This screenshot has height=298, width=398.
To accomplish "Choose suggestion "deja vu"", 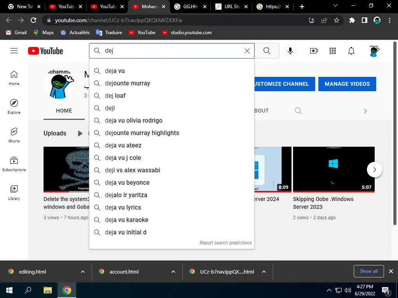I will pos(171,71).
